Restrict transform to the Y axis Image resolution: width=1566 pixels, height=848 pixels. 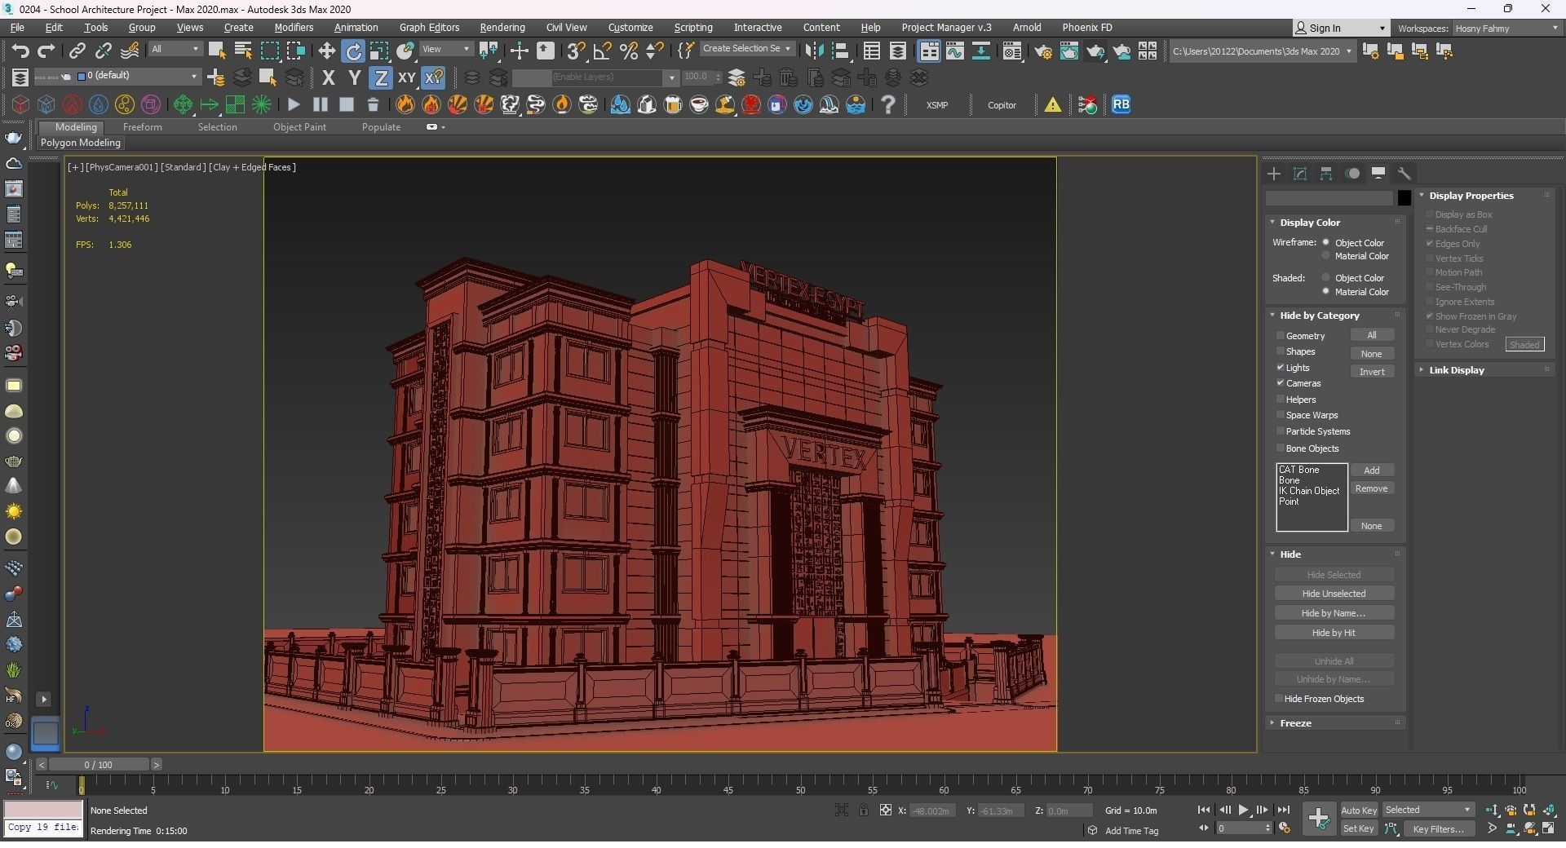[354, 77]
